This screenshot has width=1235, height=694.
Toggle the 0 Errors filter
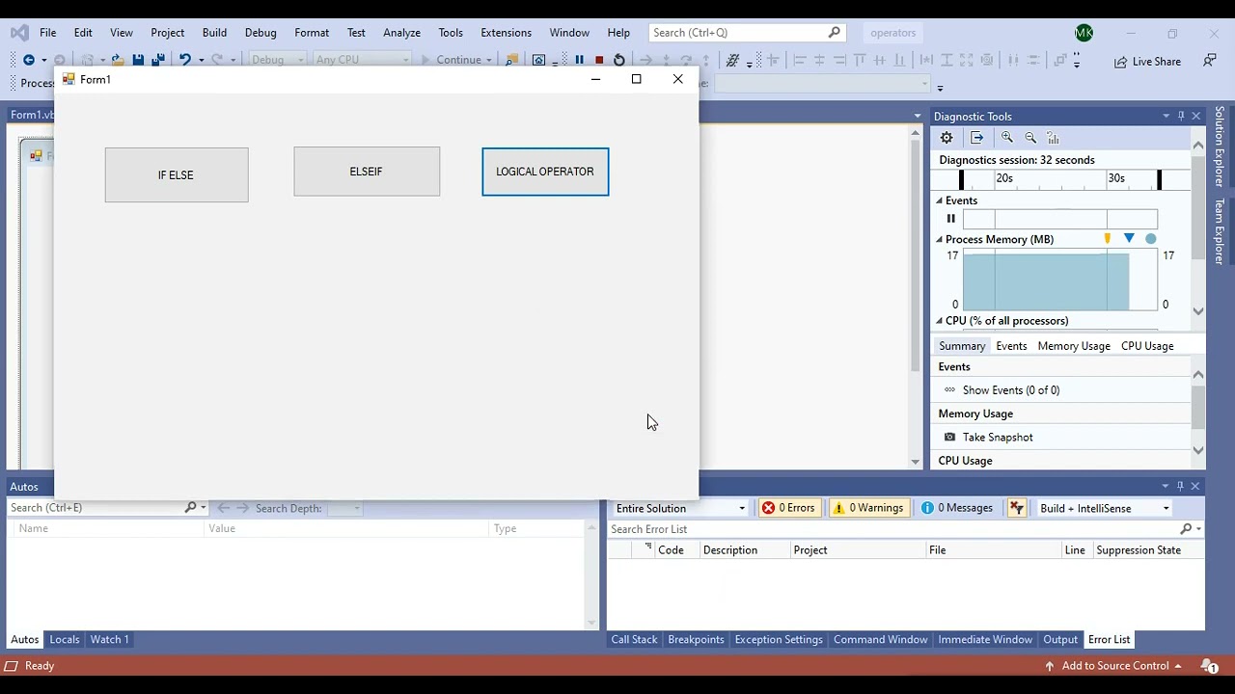[789, 508]
